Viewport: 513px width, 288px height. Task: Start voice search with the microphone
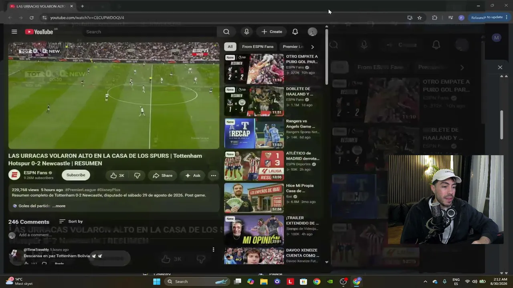[x=246, y=32]
